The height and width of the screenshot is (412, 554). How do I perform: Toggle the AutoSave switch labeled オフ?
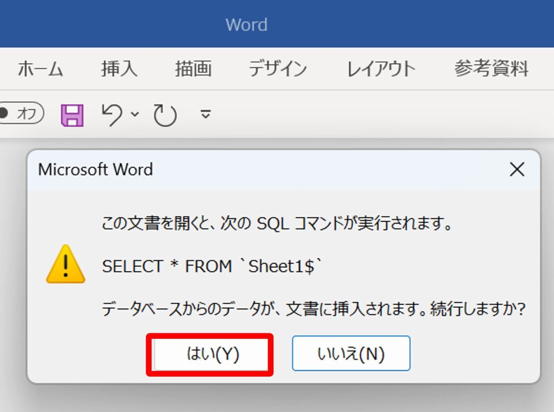21,114
